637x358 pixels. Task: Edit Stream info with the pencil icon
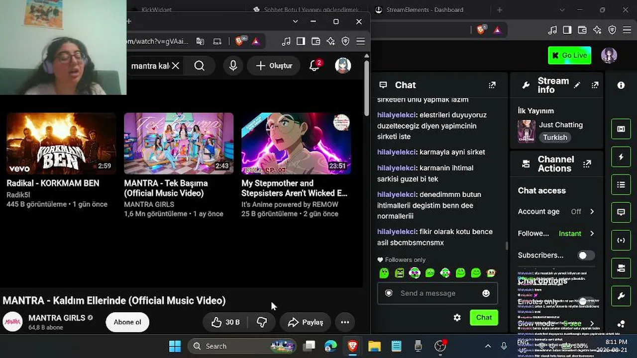577,85
